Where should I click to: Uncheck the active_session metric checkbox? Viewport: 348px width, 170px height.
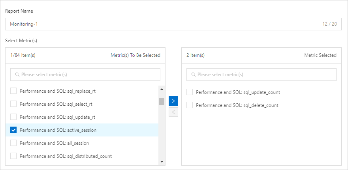pyautogui.click(x=13, y=130)
